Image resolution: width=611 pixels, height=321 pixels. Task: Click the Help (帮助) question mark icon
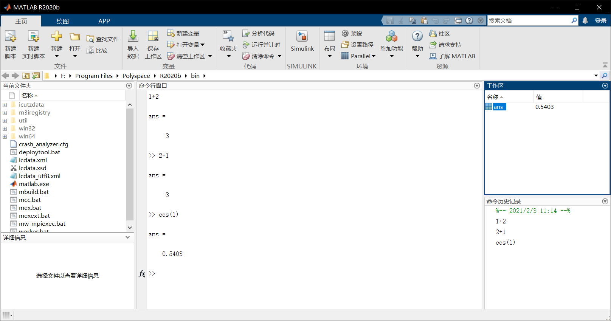[x=417, y=36]
